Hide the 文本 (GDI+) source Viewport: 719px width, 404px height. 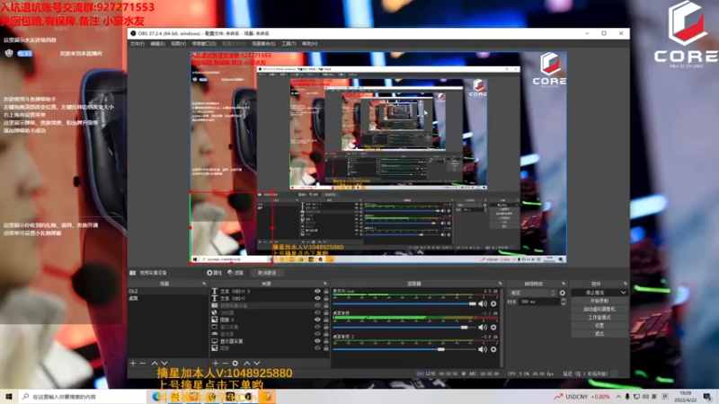click(317, 298)
